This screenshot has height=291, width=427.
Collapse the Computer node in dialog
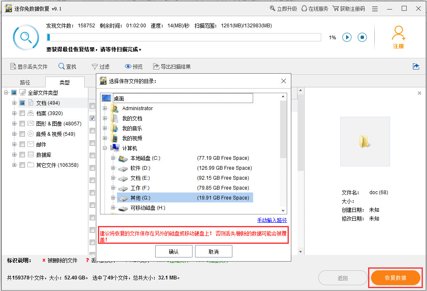click(105, 148)
